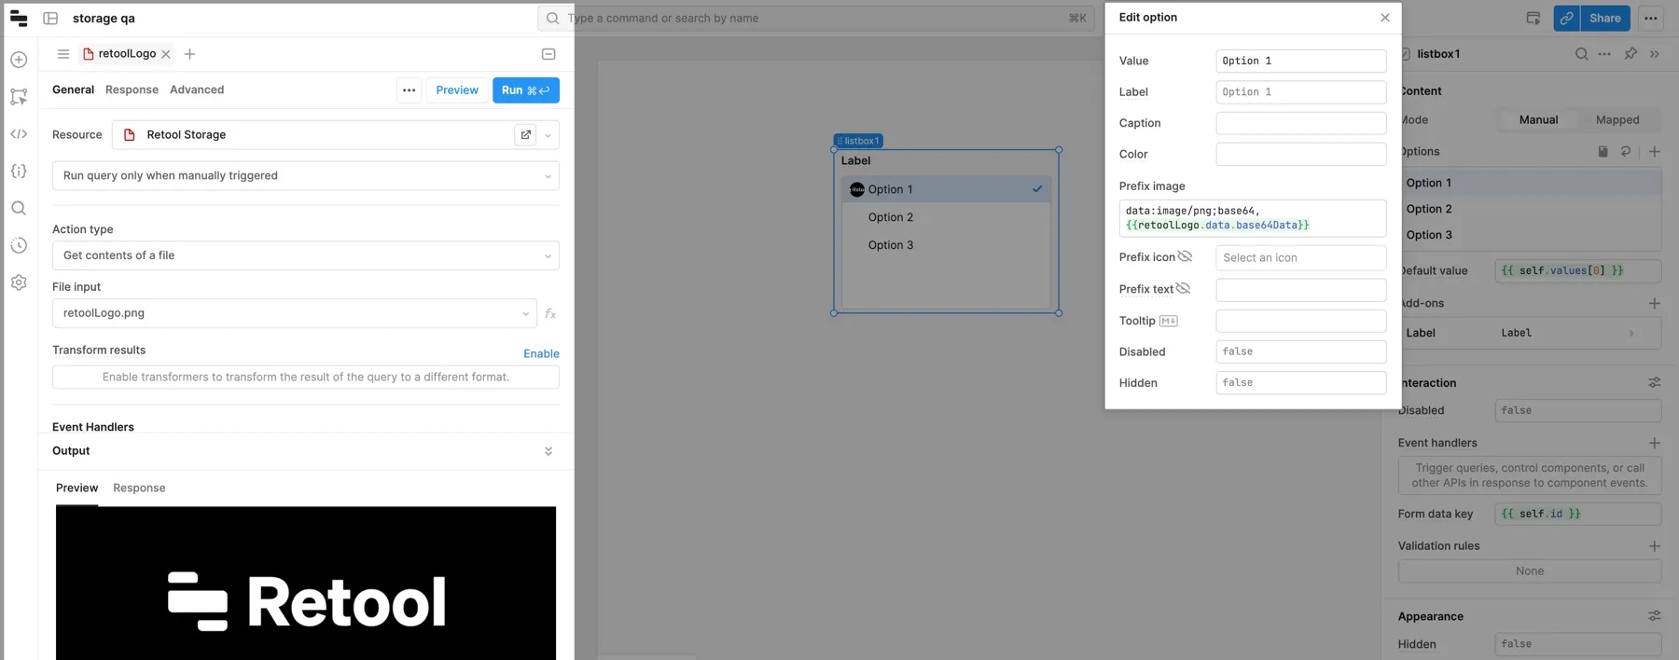Switch to the General tab
The width and height of the screenshot is (1679, 660).
[x=73, y=89]
